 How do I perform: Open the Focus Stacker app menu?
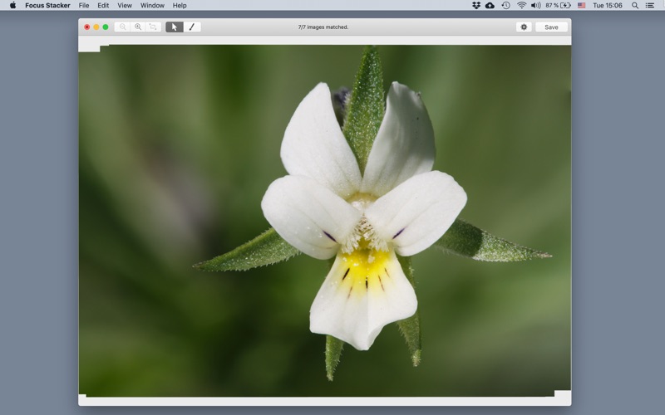point(47,5)
